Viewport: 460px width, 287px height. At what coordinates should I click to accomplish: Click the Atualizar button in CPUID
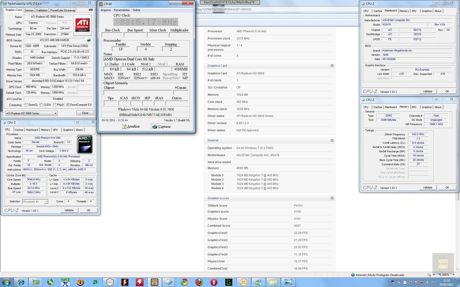[131, 126]
